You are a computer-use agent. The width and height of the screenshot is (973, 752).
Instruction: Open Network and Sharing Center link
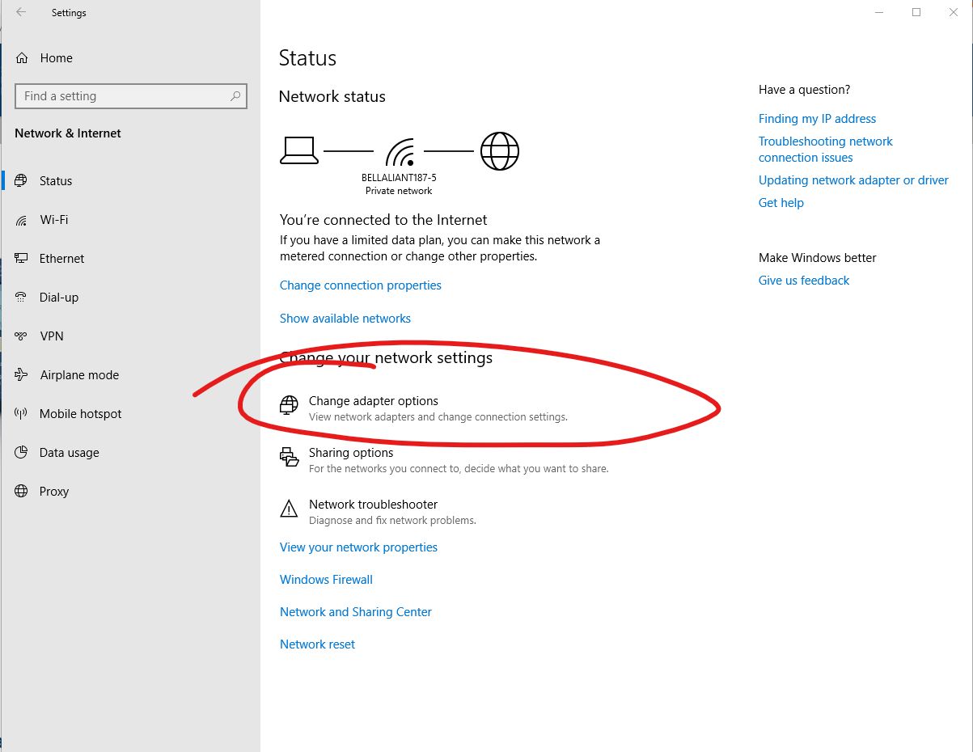click(356, 612)
